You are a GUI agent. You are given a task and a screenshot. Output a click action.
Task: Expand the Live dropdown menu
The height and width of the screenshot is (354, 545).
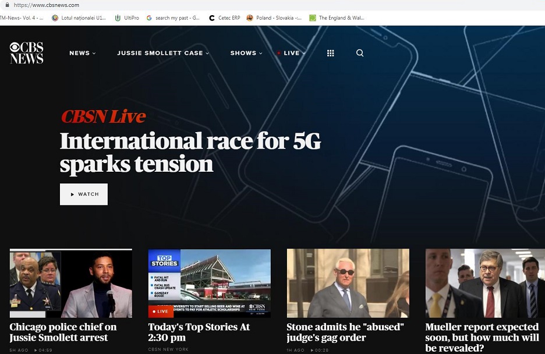coord(291,53)
